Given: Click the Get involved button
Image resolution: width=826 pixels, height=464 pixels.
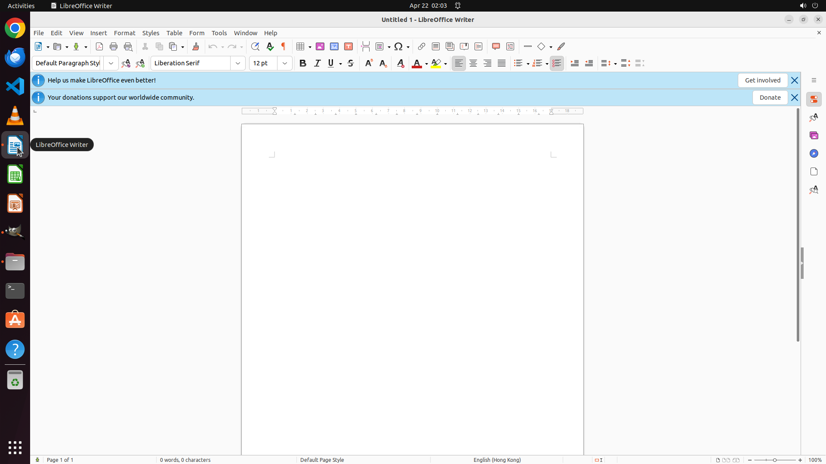Looking at the screenshot, I should [x=762, y=80].
